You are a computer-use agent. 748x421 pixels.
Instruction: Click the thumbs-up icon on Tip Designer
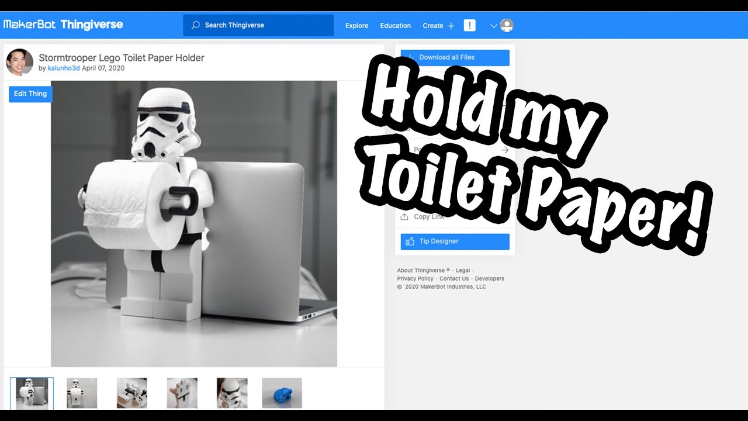(410, 241)
